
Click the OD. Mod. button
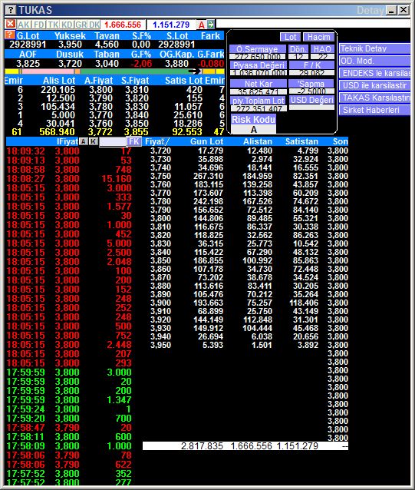[374, 61]
